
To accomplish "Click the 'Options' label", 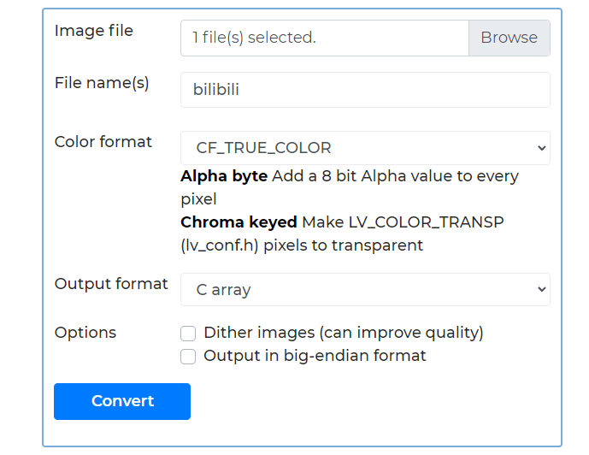I will click(85, 333).
